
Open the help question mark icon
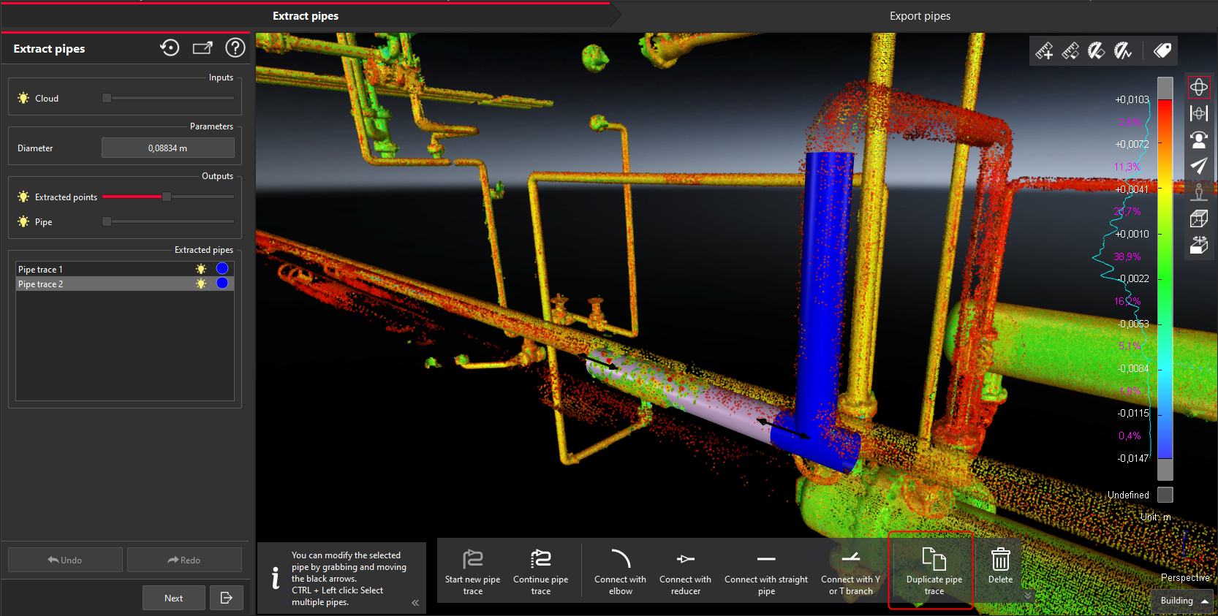[x=235, y=48]
